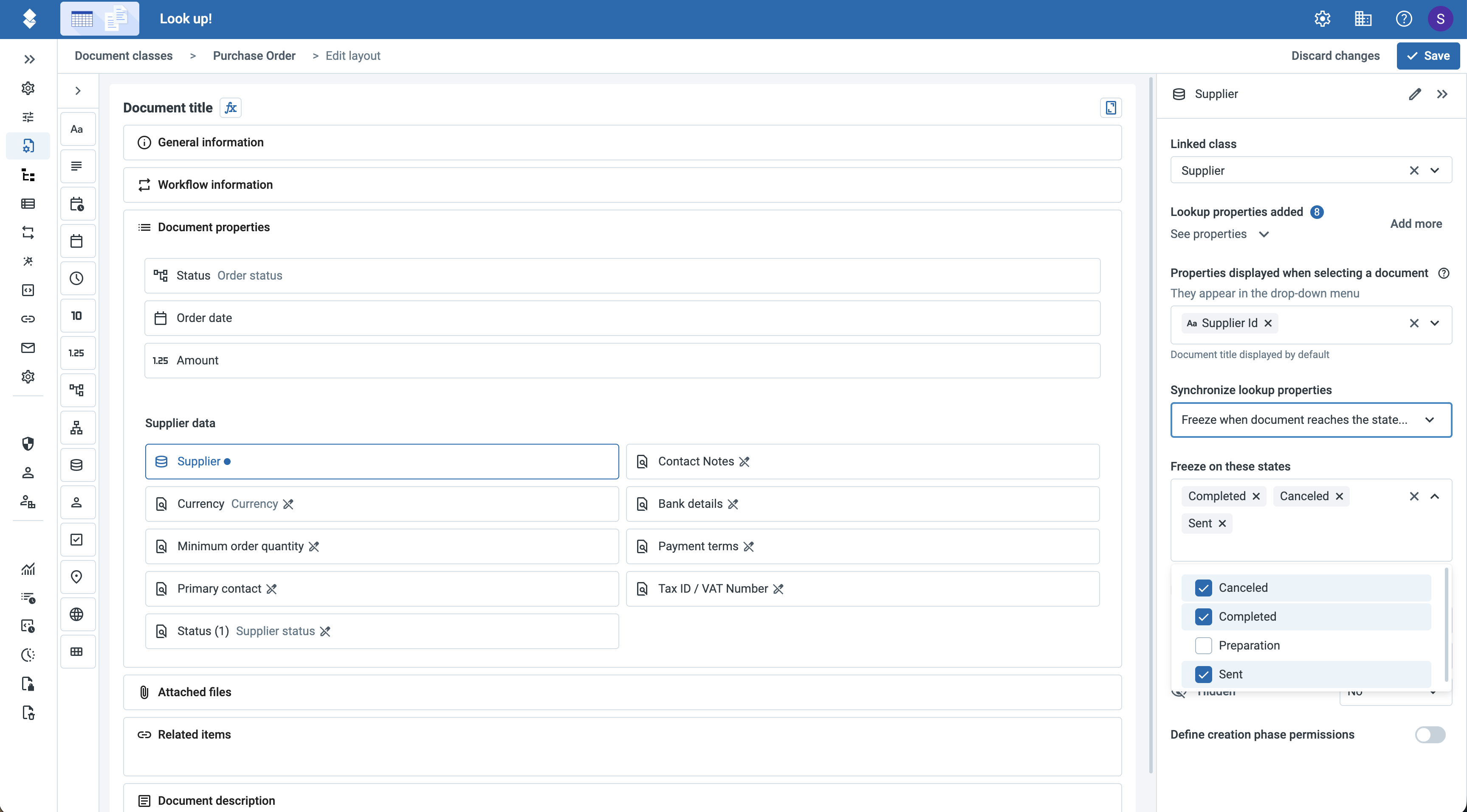Screen dimensions: 1467x812
Task: Select the Order date field
Action: pyautogui.click(x=622, y=318)
